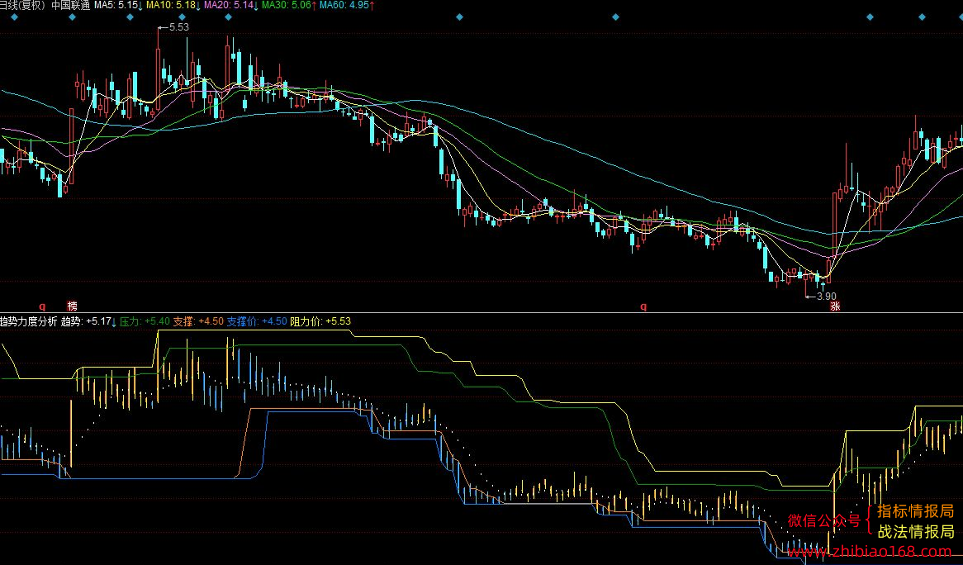
Task: Click the red q marker beside 榜
Action: pyautogui.click(x=42, y=306)
